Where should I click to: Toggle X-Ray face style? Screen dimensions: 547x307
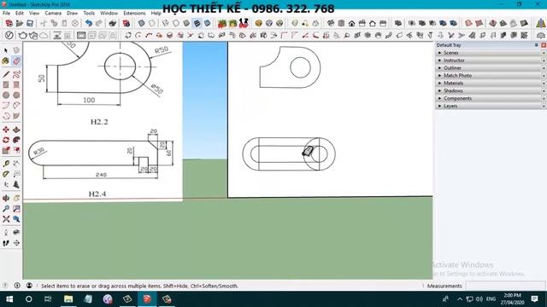141,23
